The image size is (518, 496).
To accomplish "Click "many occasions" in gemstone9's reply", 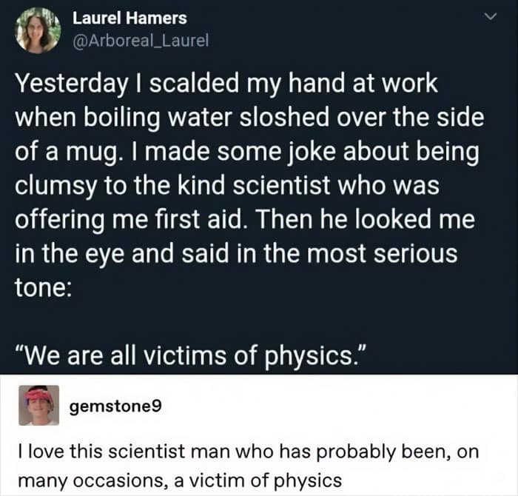I will click(92, 480).
